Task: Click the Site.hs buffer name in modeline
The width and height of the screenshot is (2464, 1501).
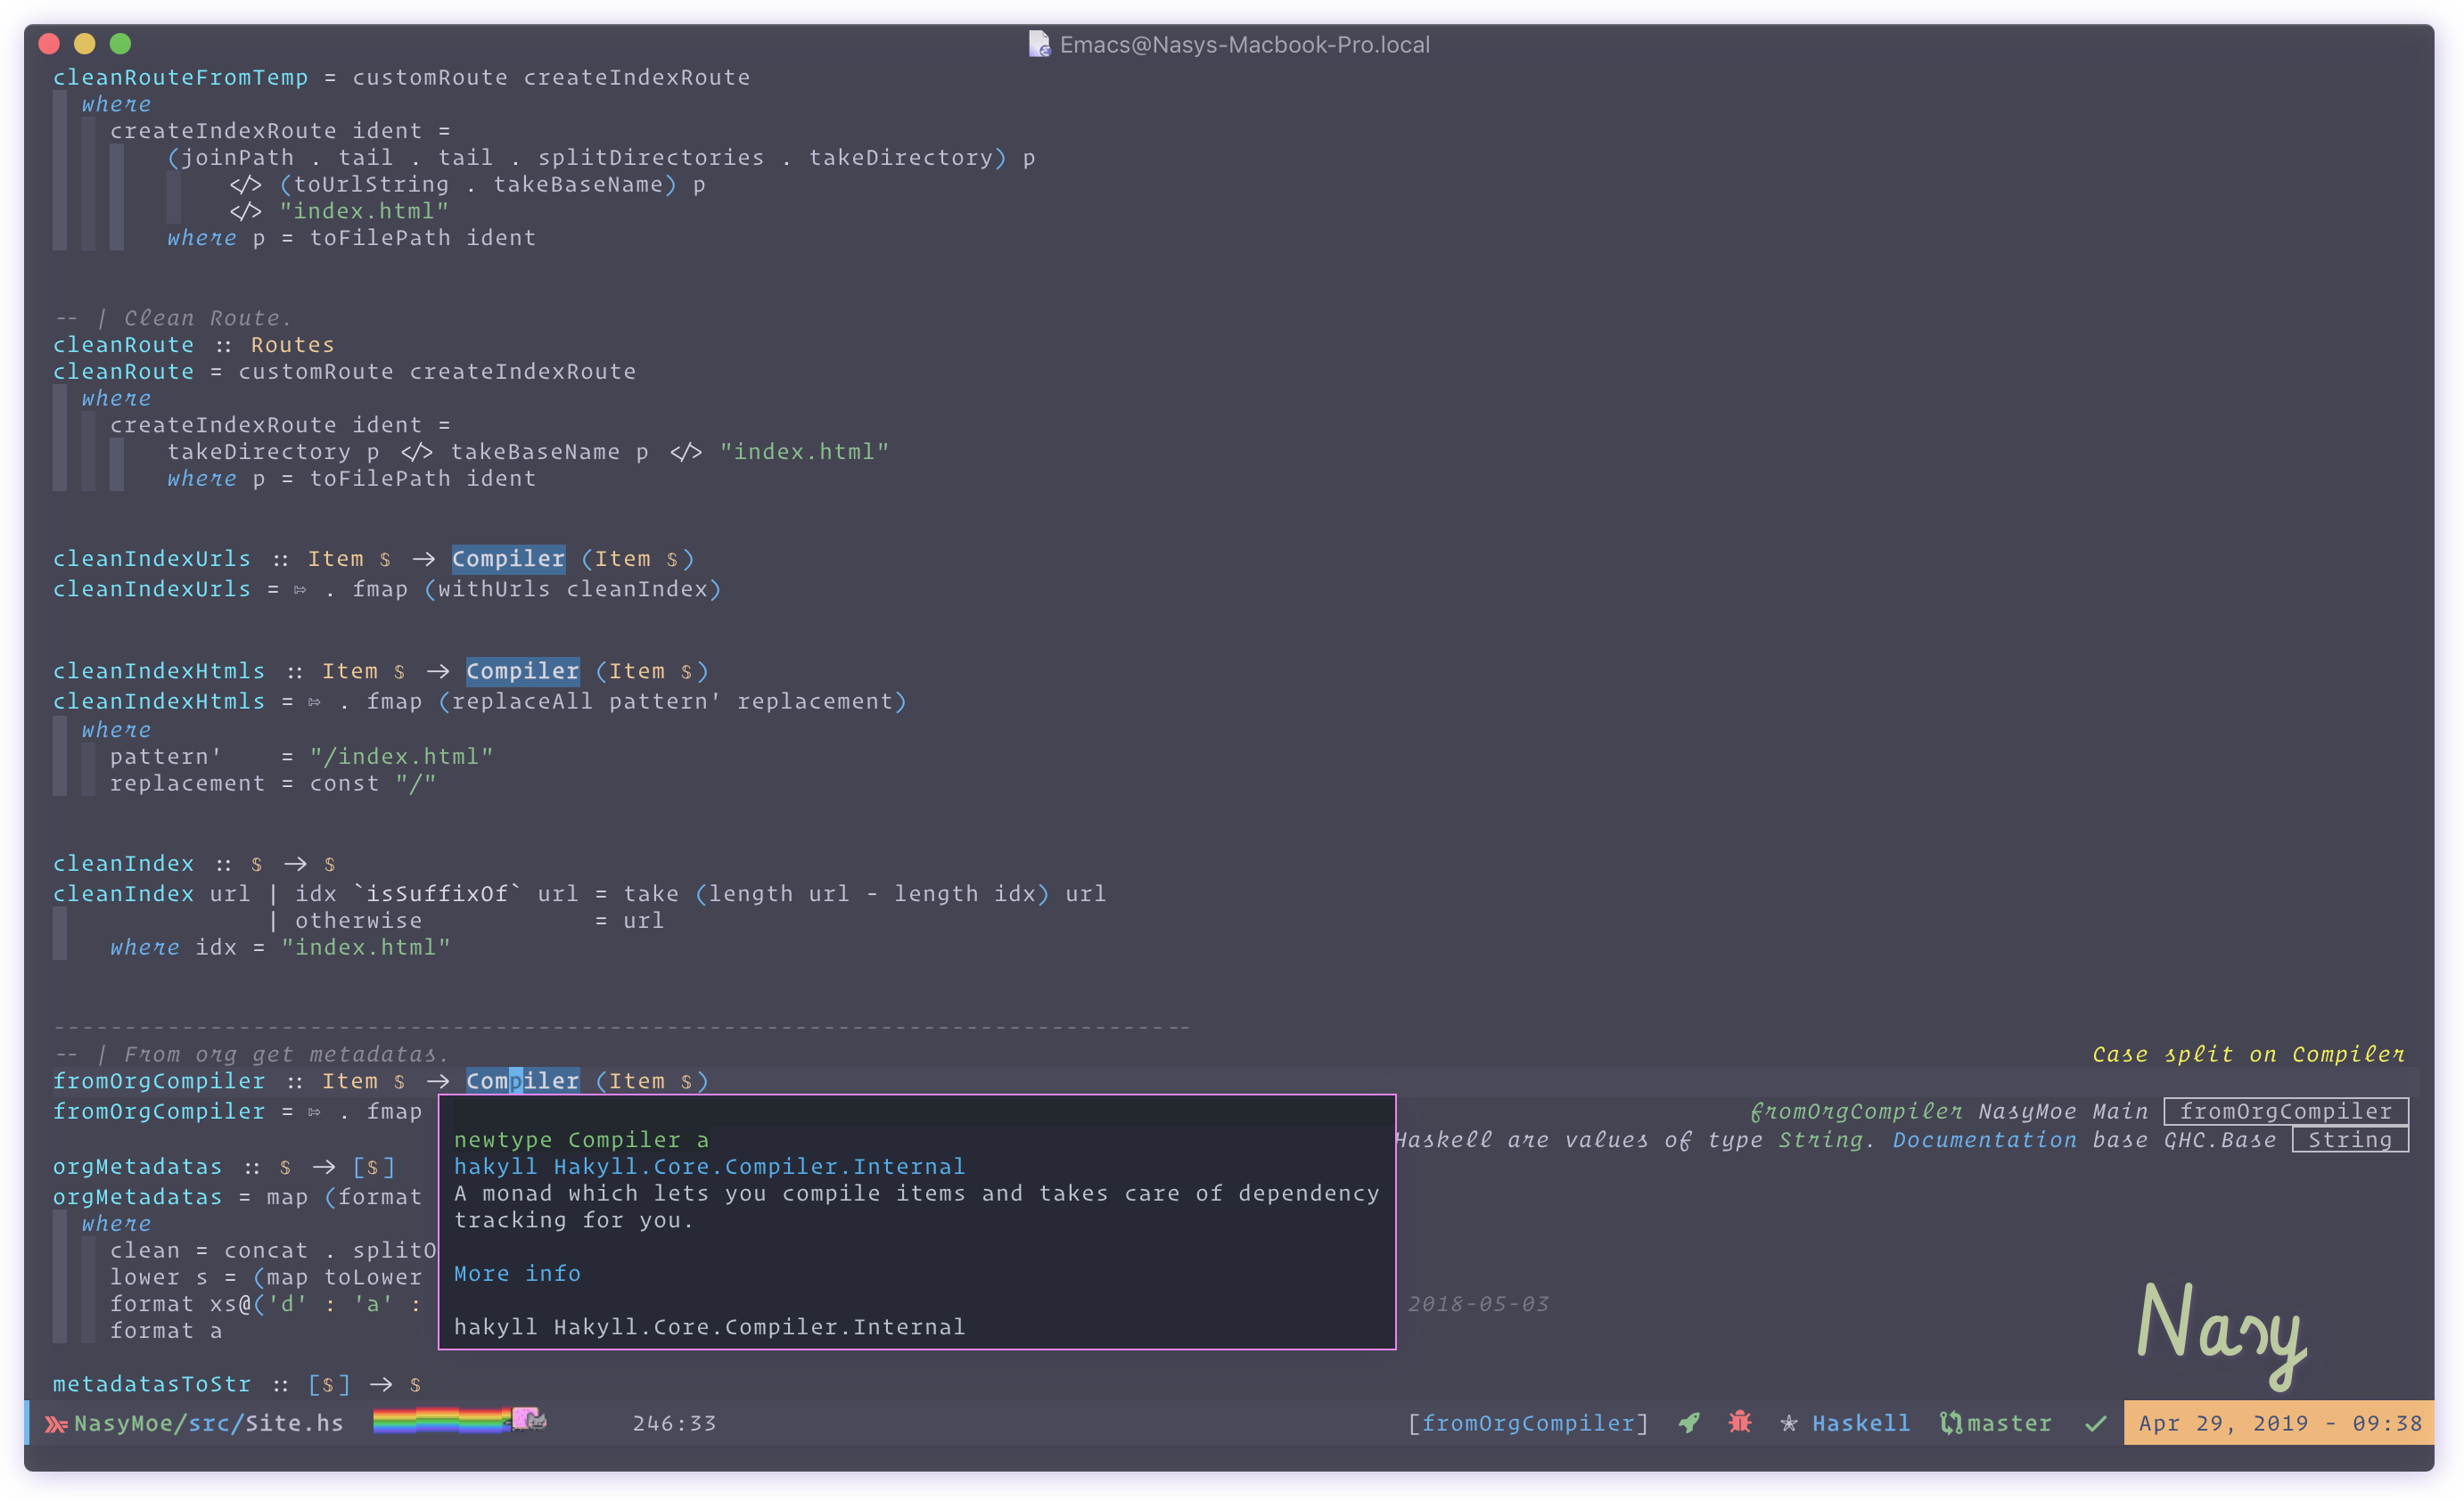Action: 294,1422
